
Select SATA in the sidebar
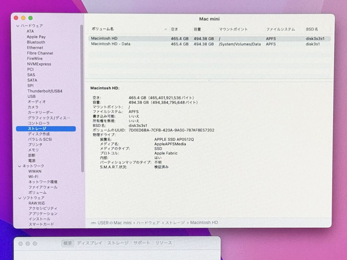click(32, 80)
